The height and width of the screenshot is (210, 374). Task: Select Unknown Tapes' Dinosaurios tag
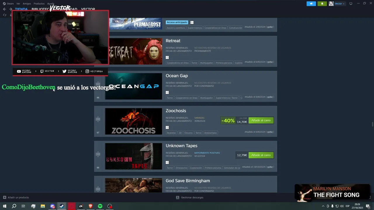point(181,168)
